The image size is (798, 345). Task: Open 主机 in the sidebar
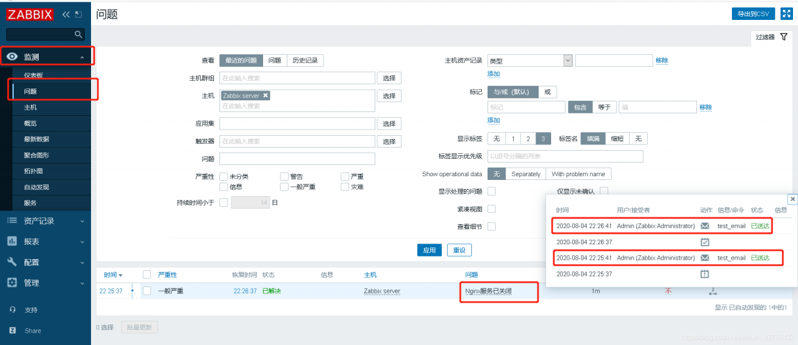tap(30, 107)
